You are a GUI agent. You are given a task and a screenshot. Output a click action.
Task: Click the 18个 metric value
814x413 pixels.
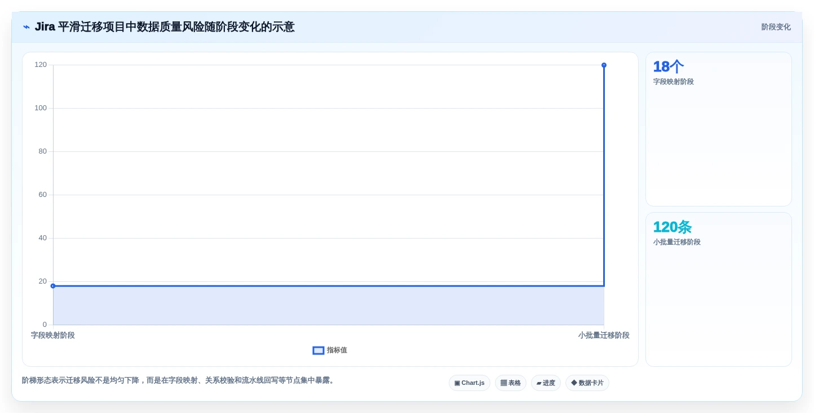click(x=668, y=66)
